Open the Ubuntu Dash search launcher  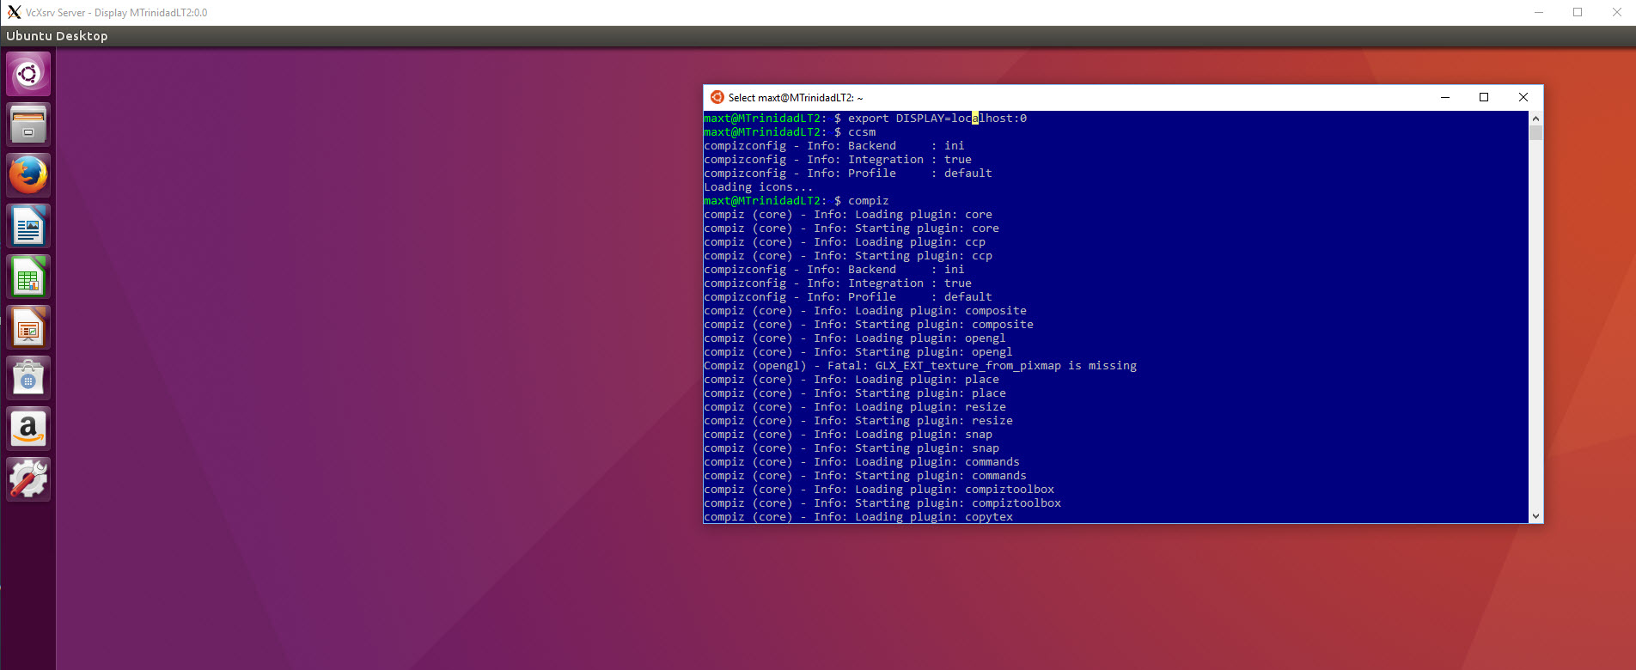pyautogui.click(x=28, y=74)
